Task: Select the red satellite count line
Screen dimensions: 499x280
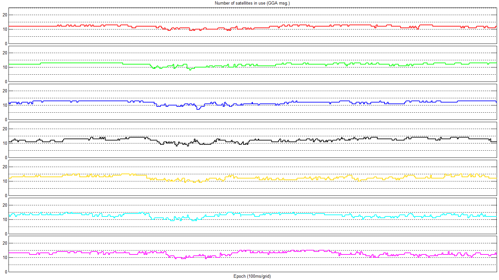Action: pyautogui.click(x=33, y=26)
